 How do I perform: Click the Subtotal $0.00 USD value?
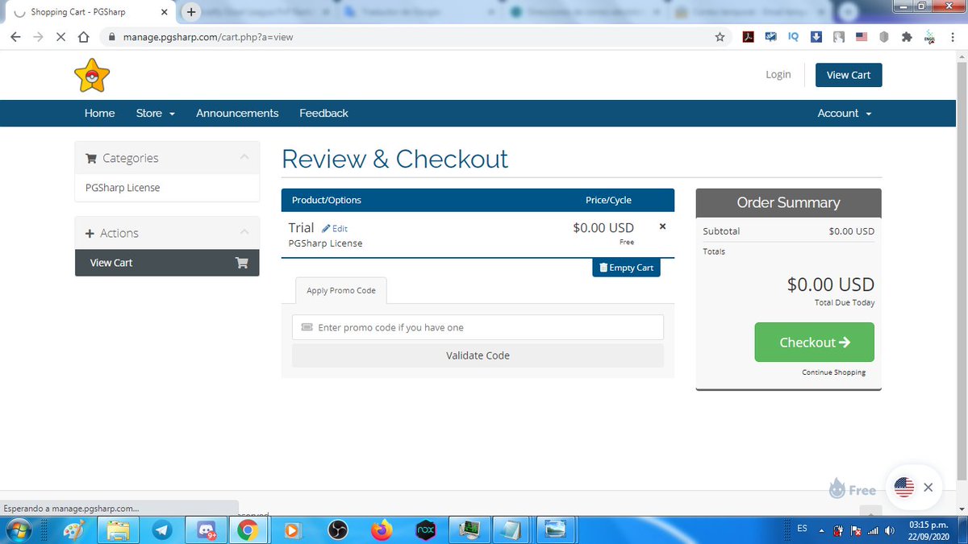click(851, 231)
